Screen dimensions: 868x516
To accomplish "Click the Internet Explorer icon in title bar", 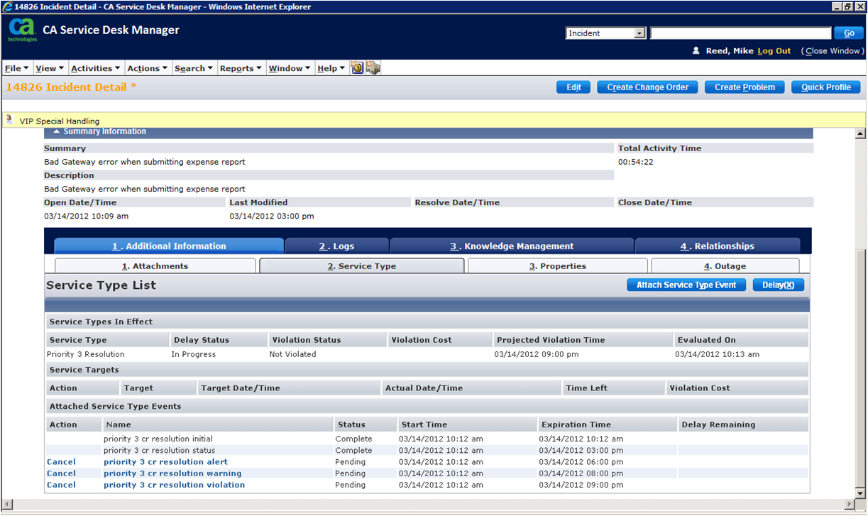I will pyautogui.click(x=6, y=6).
